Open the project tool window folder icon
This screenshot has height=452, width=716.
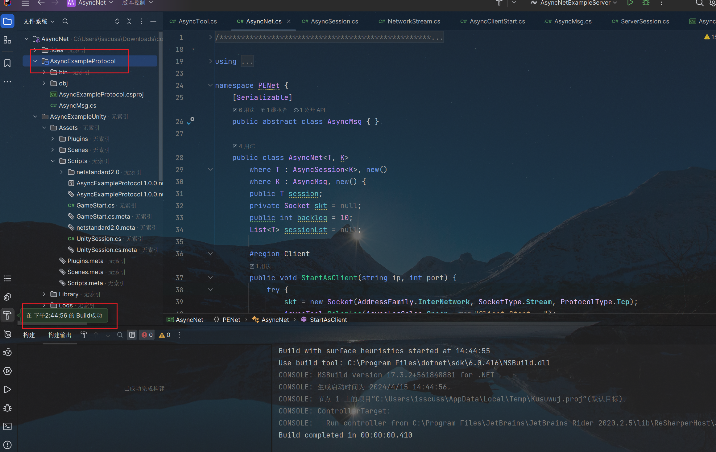pyautogui.click(x=7, y=21)
